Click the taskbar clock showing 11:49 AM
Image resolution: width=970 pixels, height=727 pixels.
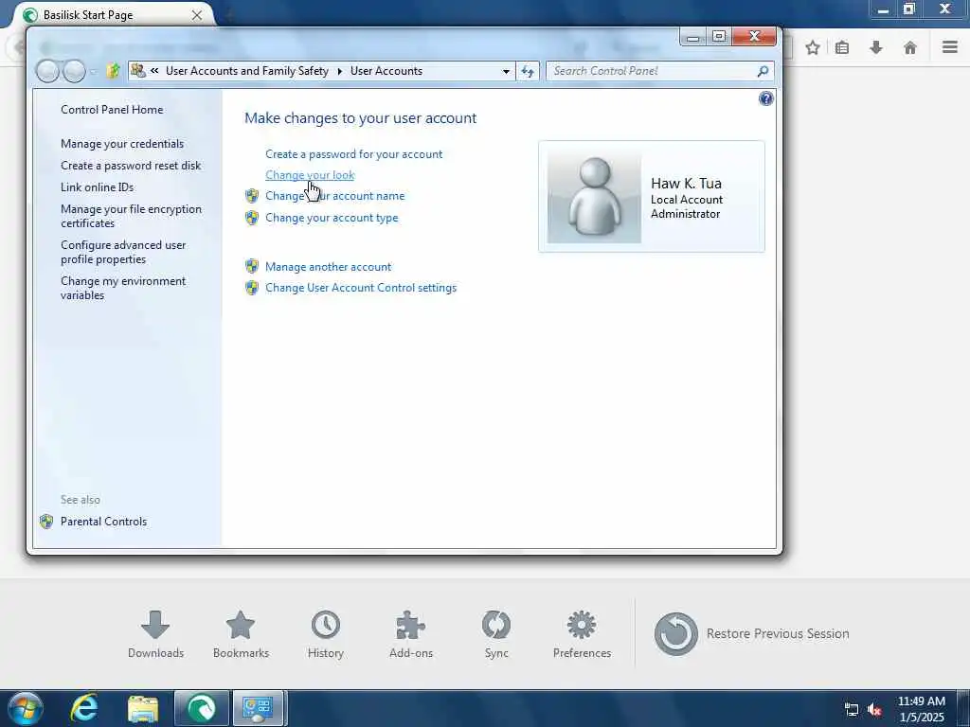coord(921,709)
